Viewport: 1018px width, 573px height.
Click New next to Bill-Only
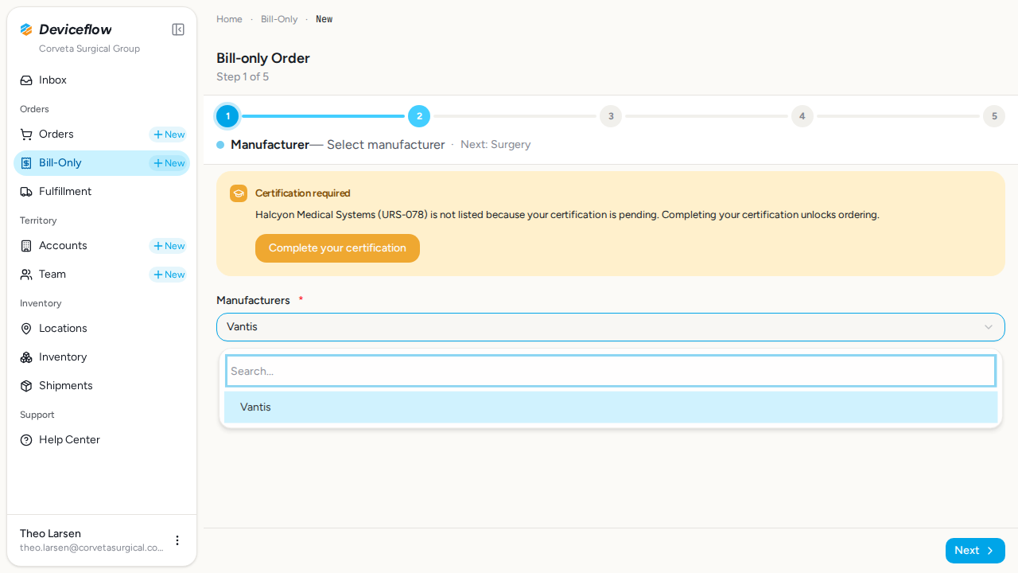(168, 163)
